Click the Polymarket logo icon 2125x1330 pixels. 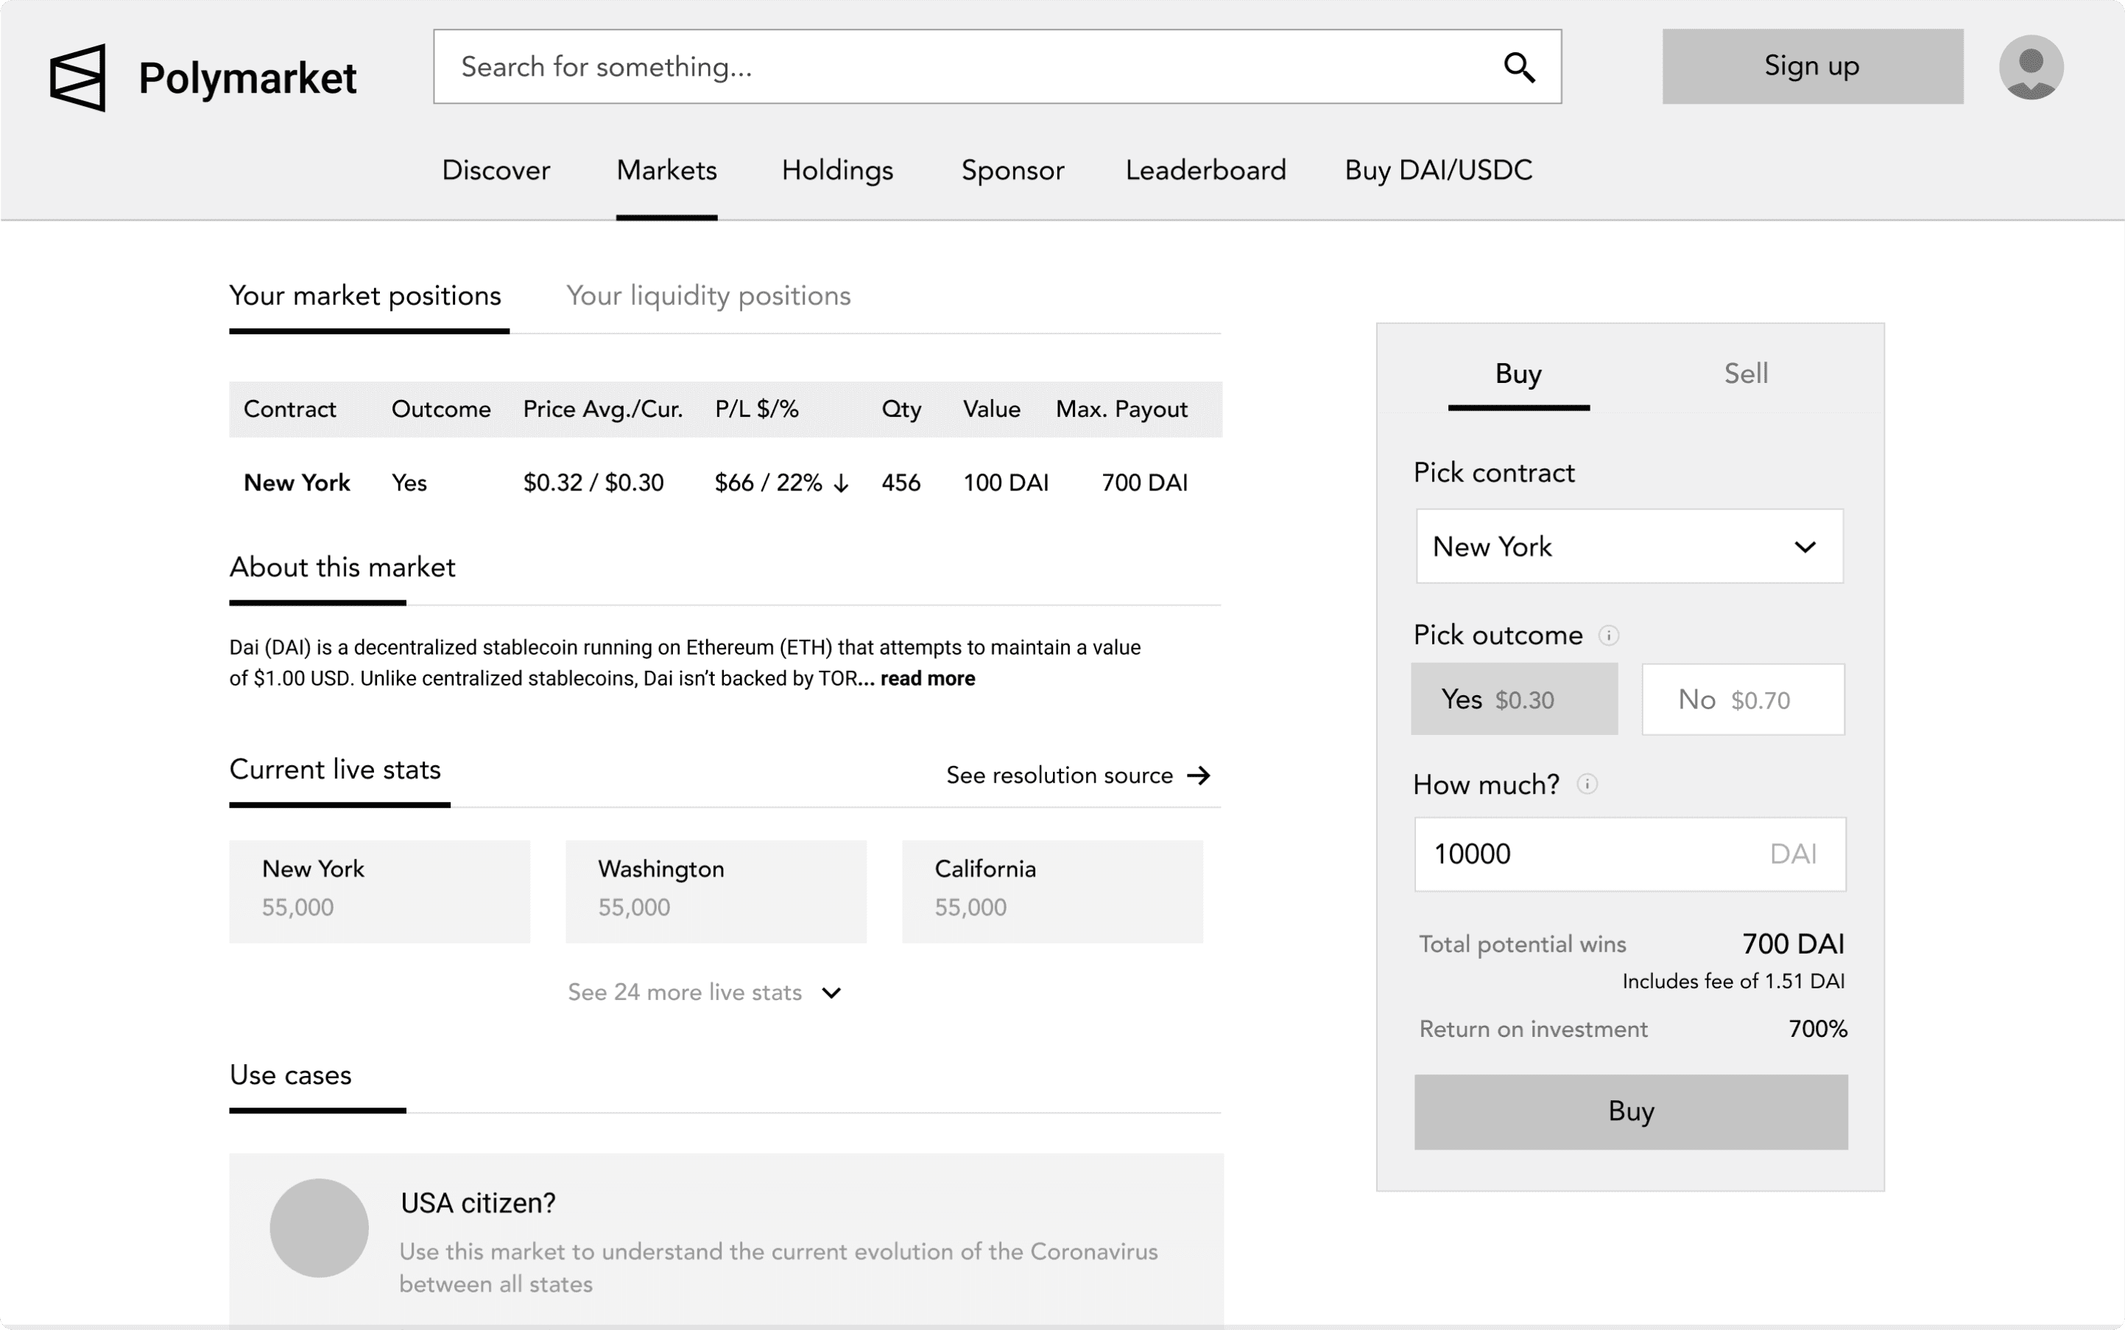coord(77,77)
